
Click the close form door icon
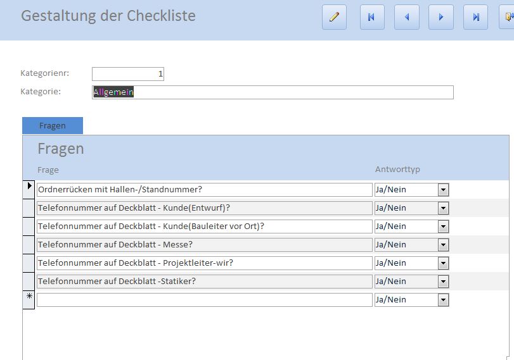click(x=508, y=17)
